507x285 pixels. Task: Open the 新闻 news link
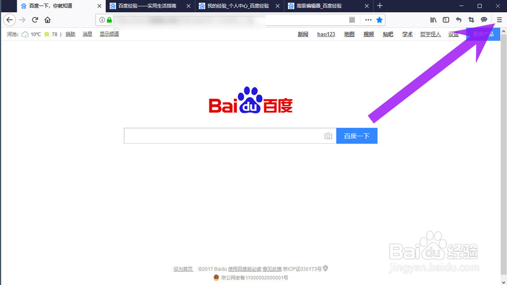coord(303,34)
